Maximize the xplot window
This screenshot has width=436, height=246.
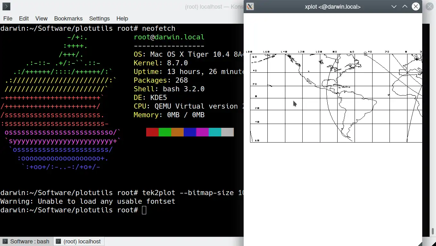405,6
